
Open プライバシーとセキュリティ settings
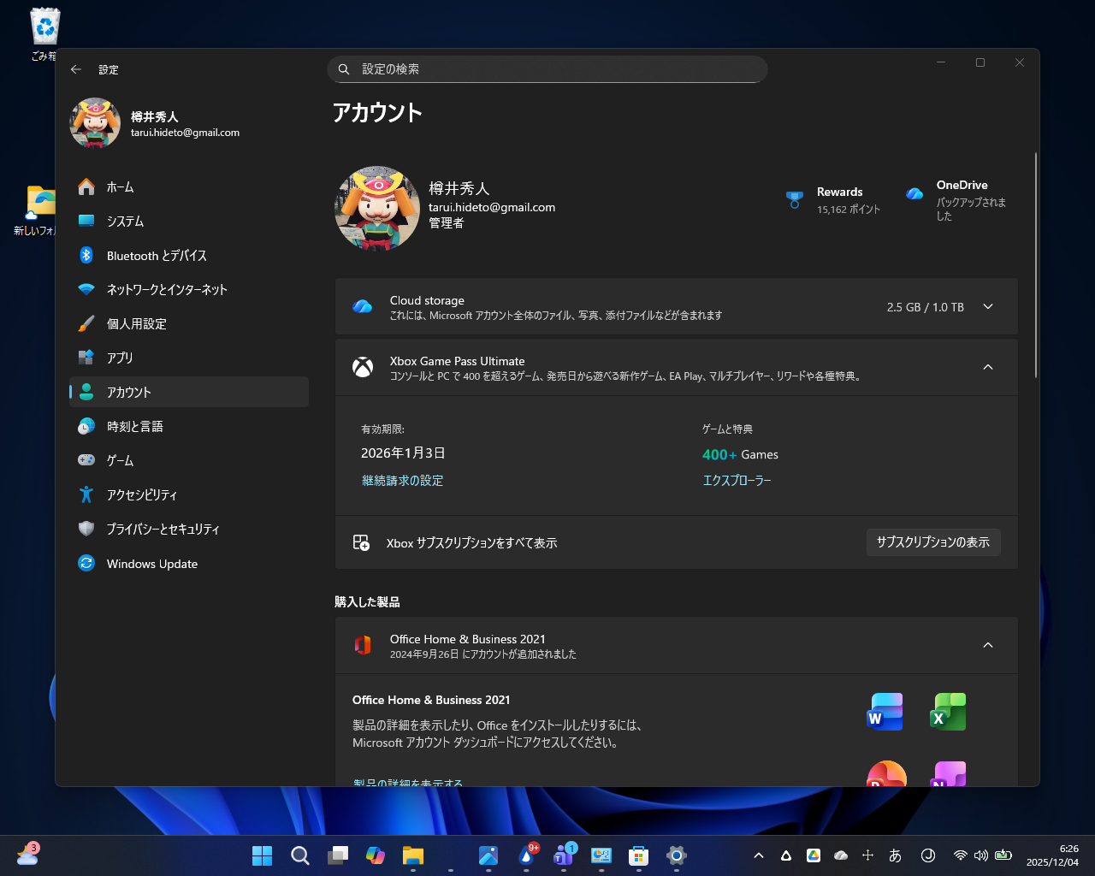point(189,529)
